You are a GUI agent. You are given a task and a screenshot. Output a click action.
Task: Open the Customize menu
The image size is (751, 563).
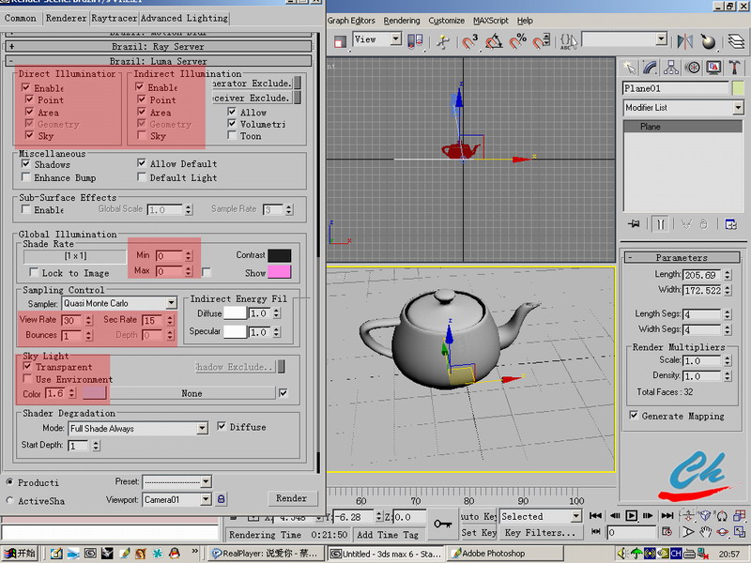[447, 21]
